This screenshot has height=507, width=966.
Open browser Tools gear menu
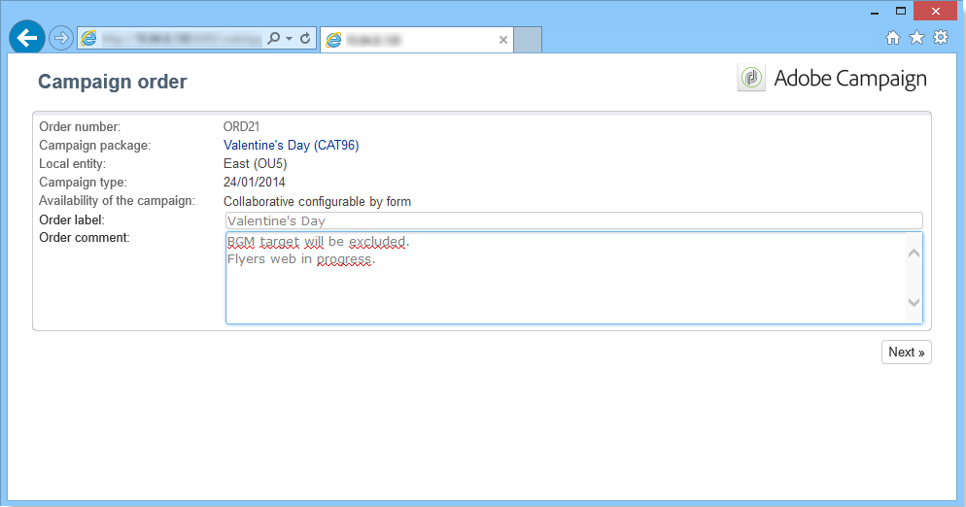click(x=941, y=38)
